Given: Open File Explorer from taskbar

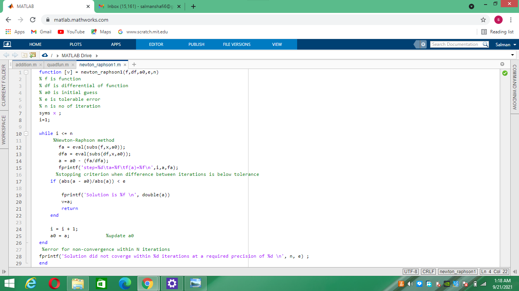Looking at the screenshot, I should point(78,283).
